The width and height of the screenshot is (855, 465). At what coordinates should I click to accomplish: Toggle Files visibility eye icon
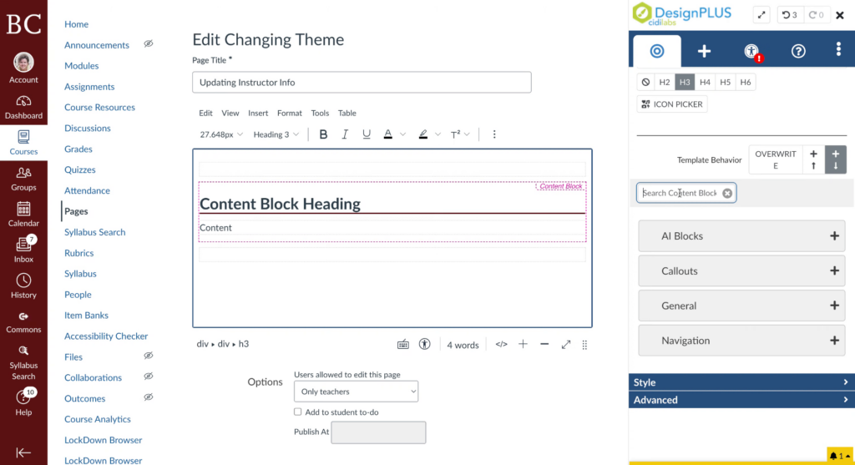[149, 356]
